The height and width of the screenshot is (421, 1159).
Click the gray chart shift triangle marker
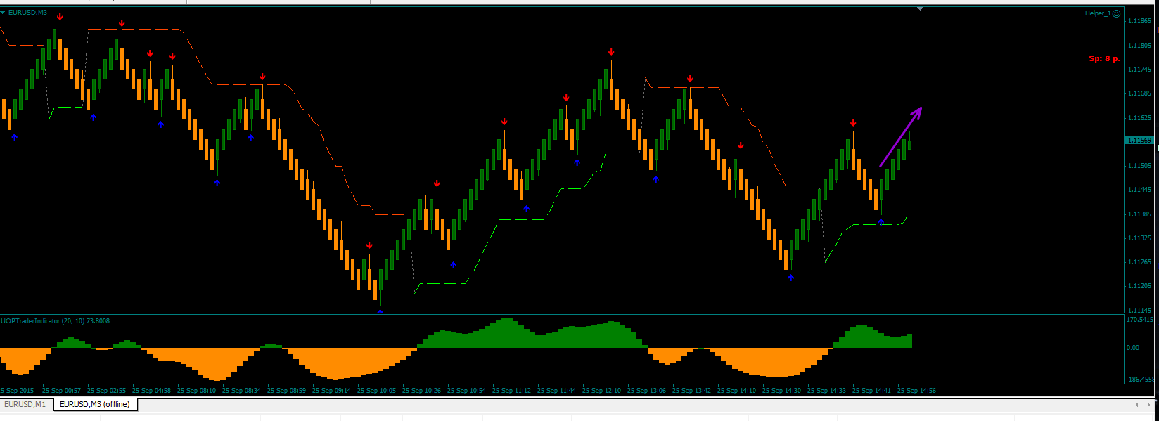tap(921, 8)
